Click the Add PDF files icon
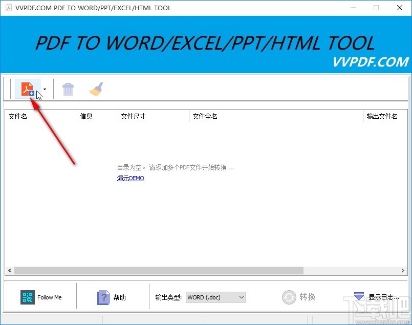 tap(28, 88)
